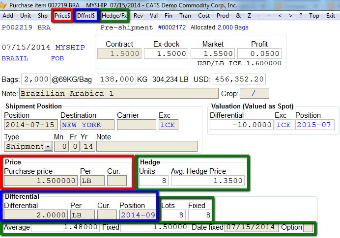
Task: Click the Crop field
Action: (255, 93)
